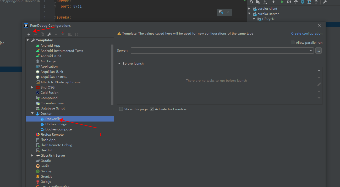
Task: Close the Run/Debug Configurations dialog
Action: 319,25
